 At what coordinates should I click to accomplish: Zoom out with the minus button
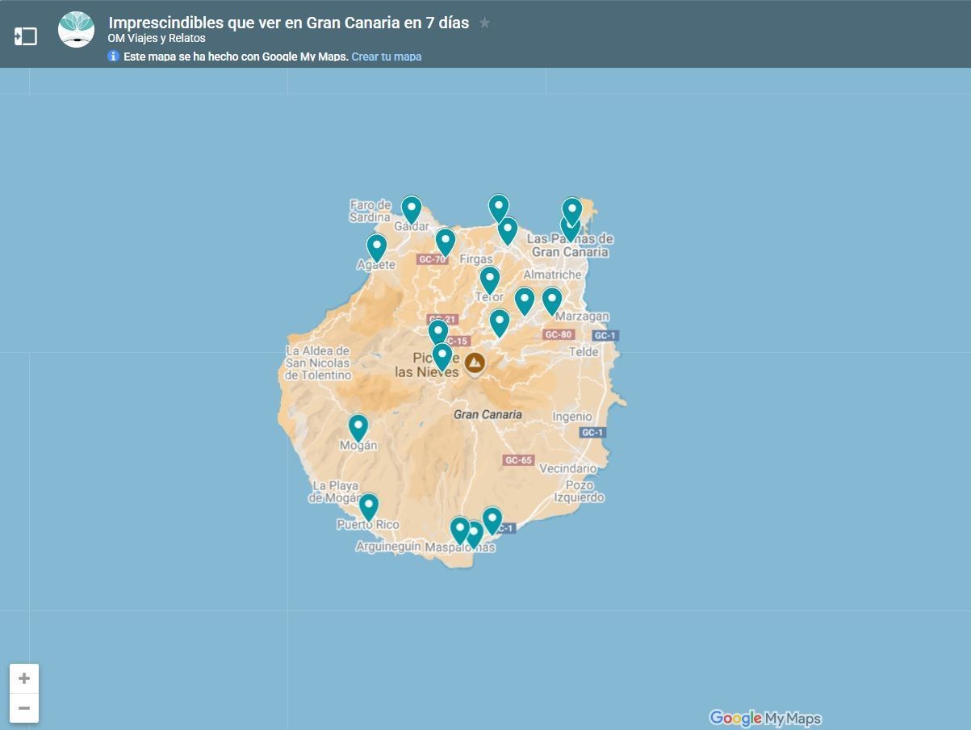(24, 708)
